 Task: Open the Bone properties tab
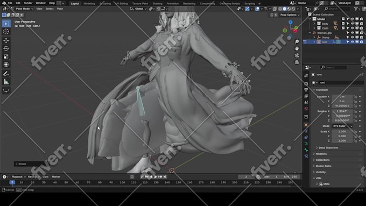point(306,150)
